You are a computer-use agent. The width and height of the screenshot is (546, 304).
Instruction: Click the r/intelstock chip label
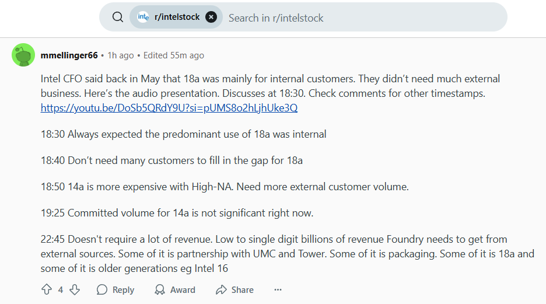[177, 17]
